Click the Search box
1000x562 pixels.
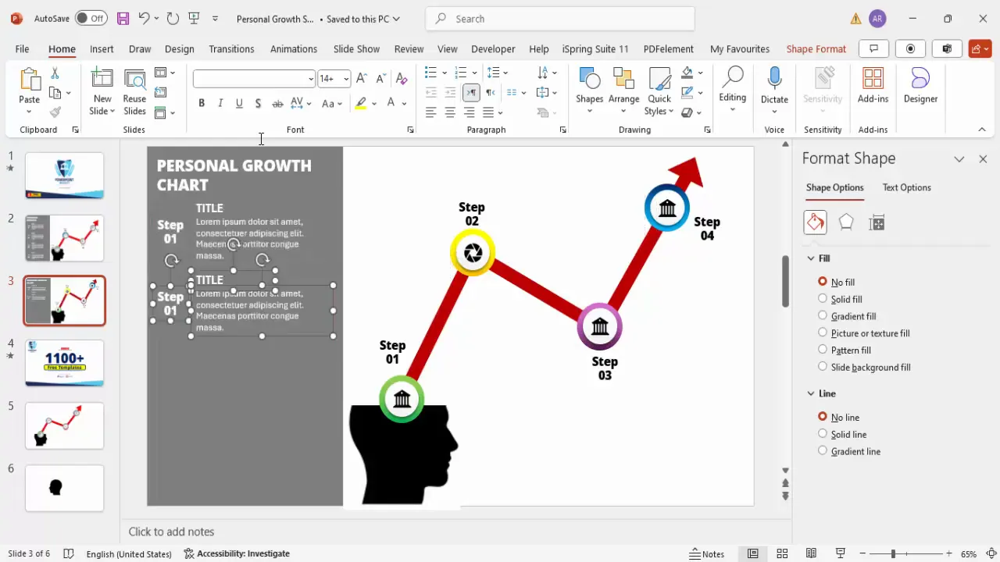pos(560,19)
